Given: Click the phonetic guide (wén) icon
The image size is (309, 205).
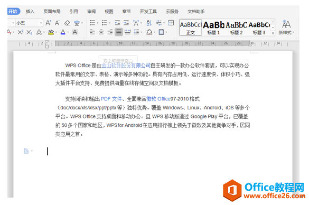Looking at the screenshot, I should click(77, 23).
